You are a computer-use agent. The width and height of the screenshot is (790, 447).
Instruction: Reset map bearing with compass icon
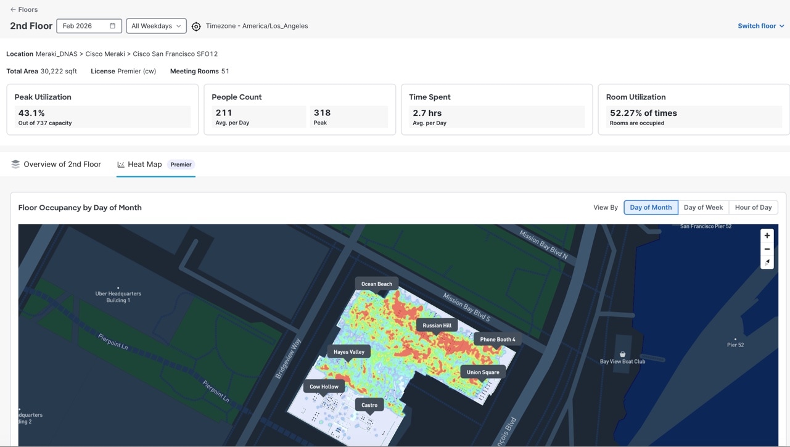click(767, 262)
